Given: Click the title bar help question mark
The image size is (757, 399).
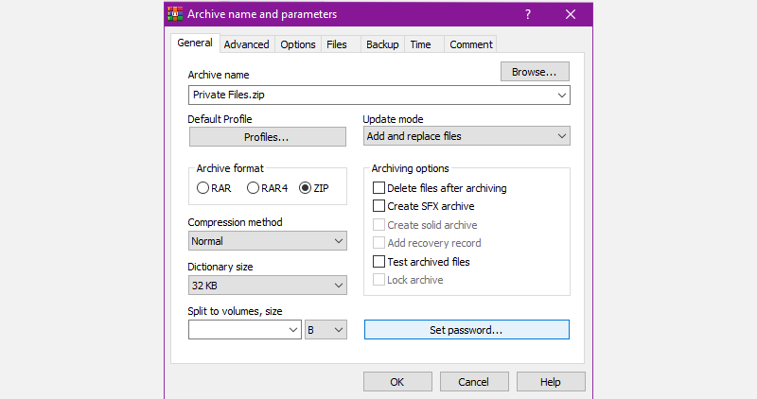Looking at the screenshot, I should point(528,14).
